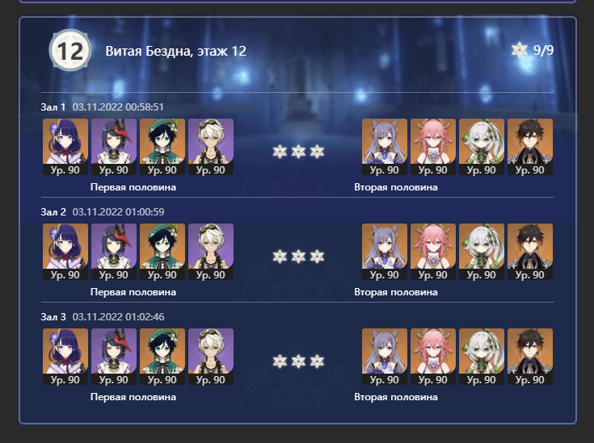594x443 pixels.
Task: Click the three stars of Зал 1
Action: (298, 152)
